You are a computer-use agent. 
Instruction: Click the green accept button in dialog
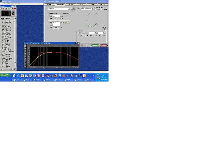click(95, 45)
